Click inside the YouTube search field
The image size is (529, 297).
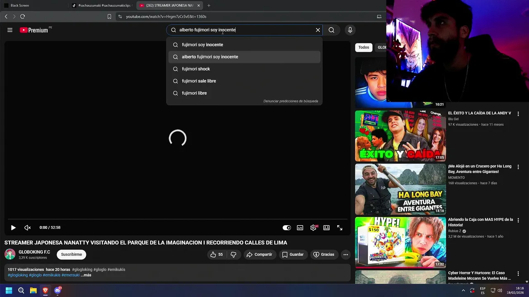[x=244, y=30]
